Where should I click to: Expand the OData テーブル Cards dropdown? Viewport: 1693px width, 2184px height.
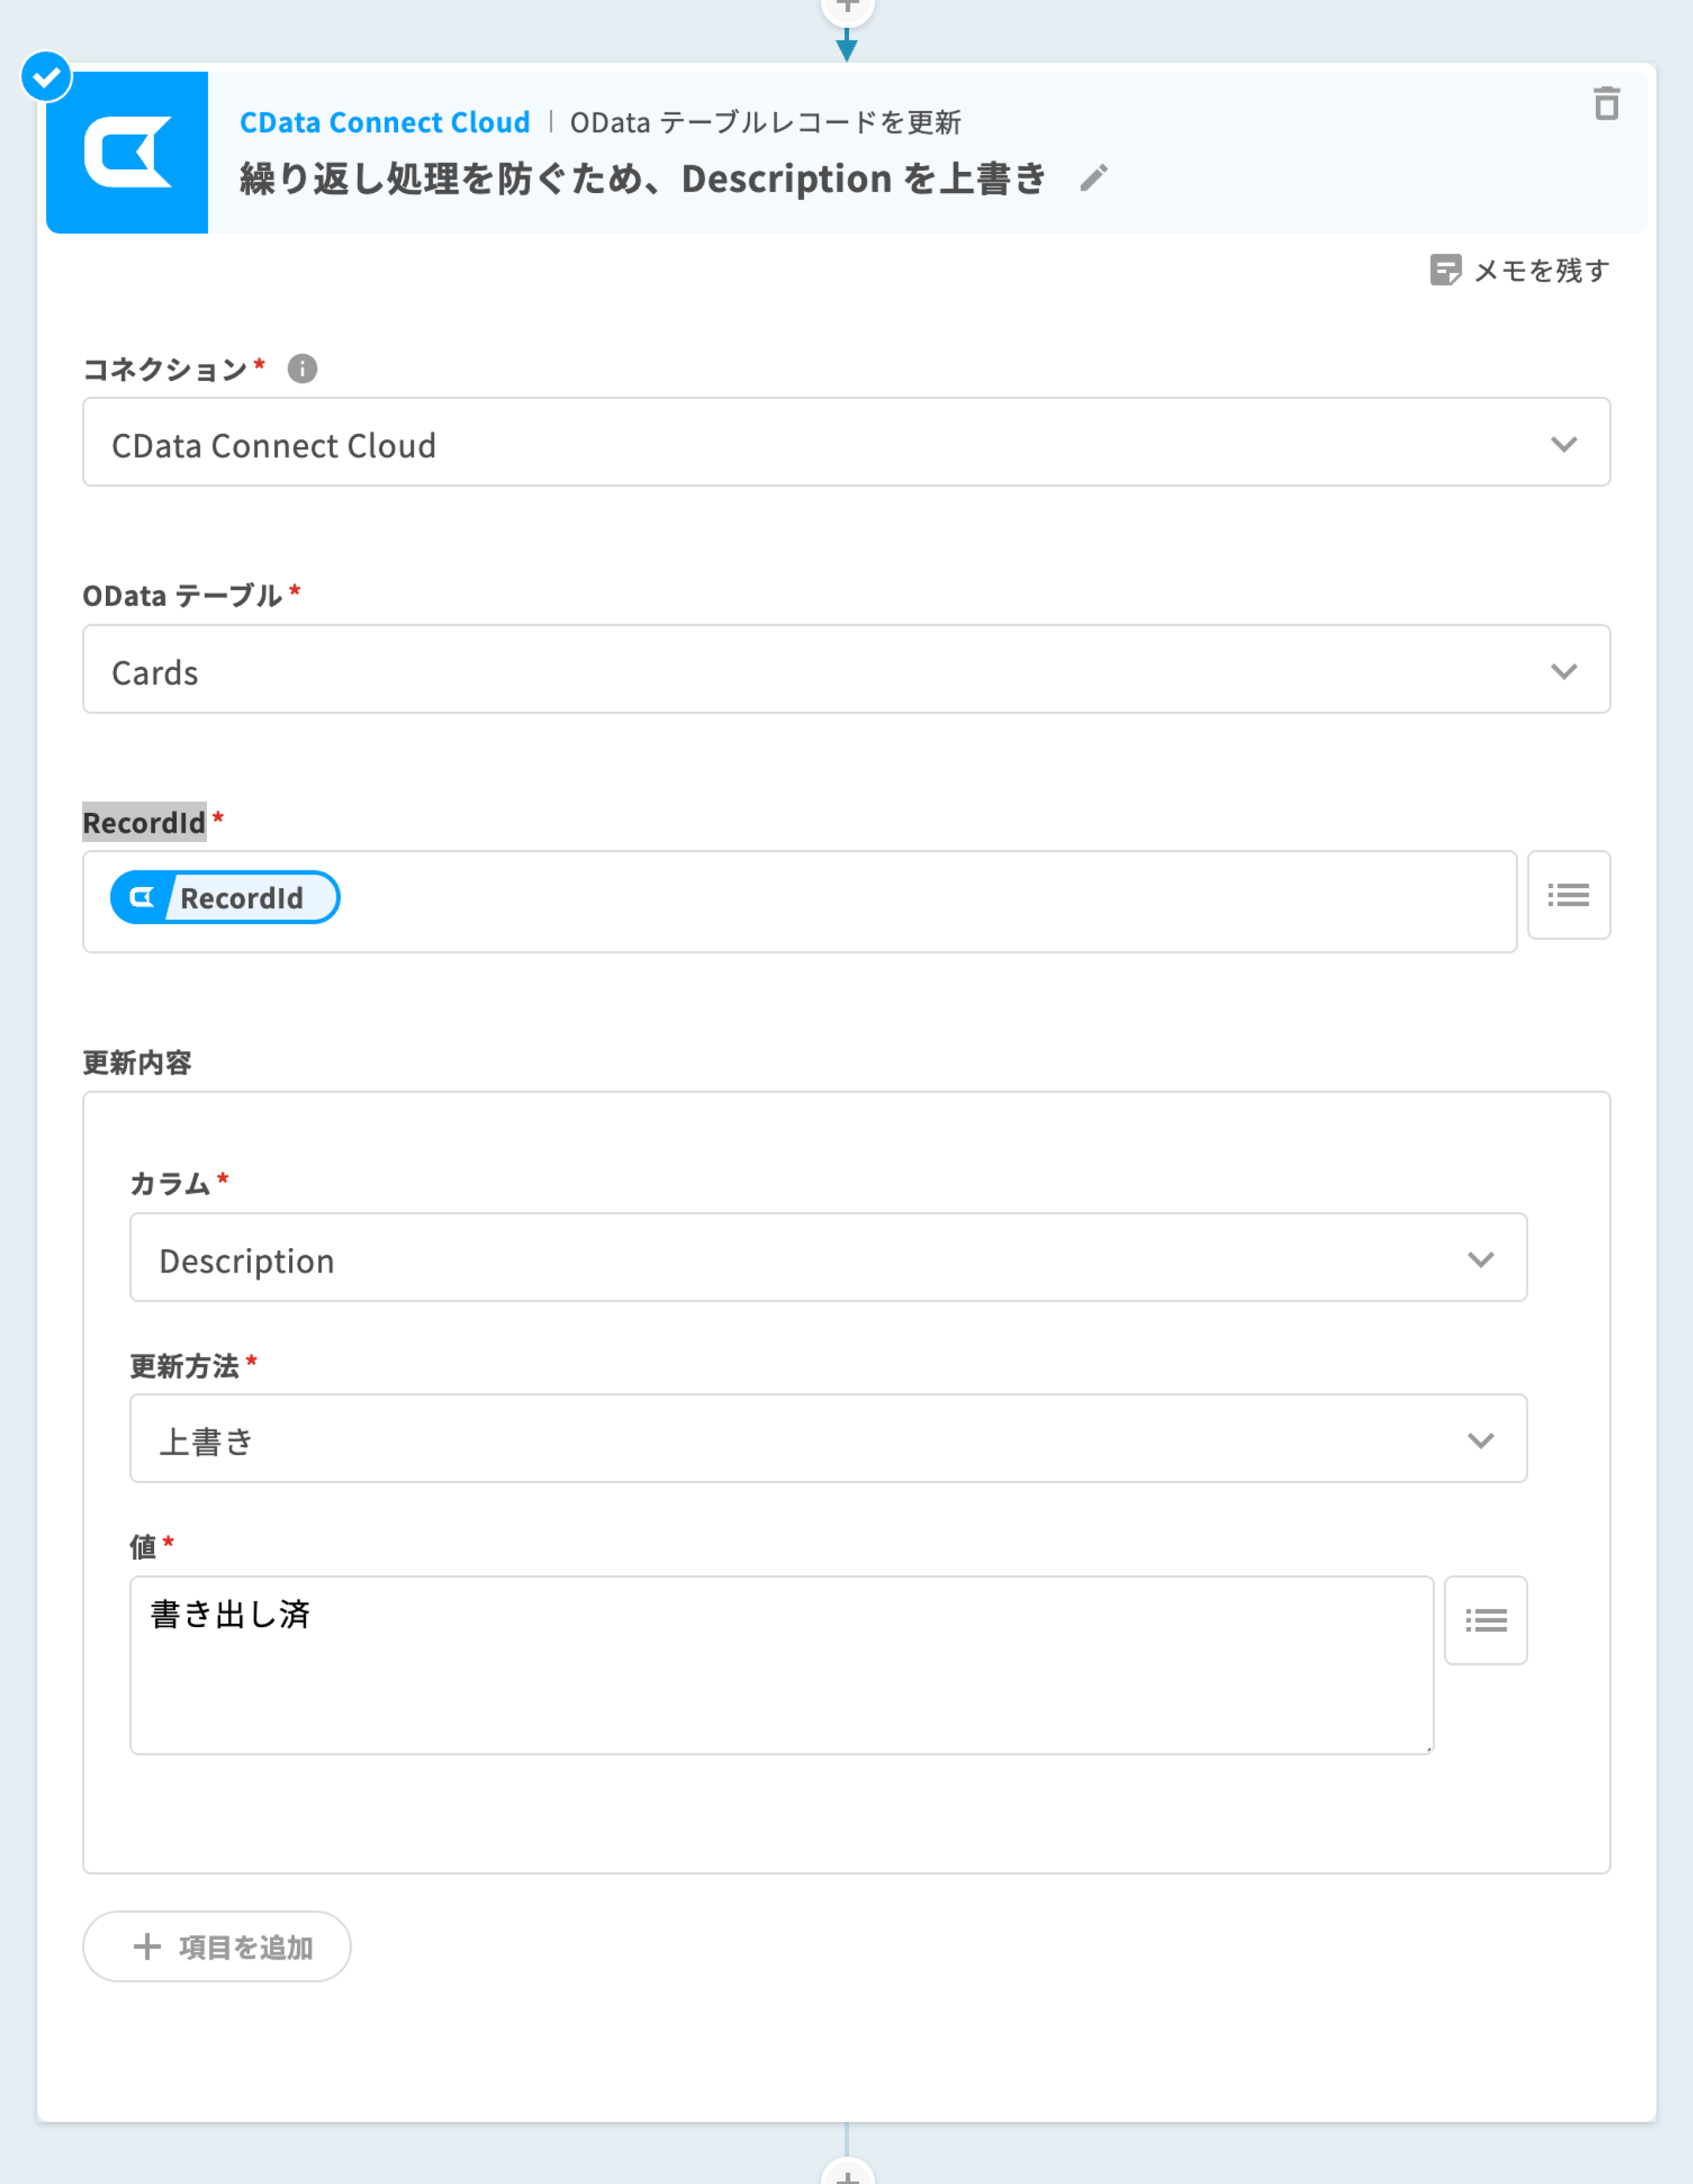click(x=845, y=670)
